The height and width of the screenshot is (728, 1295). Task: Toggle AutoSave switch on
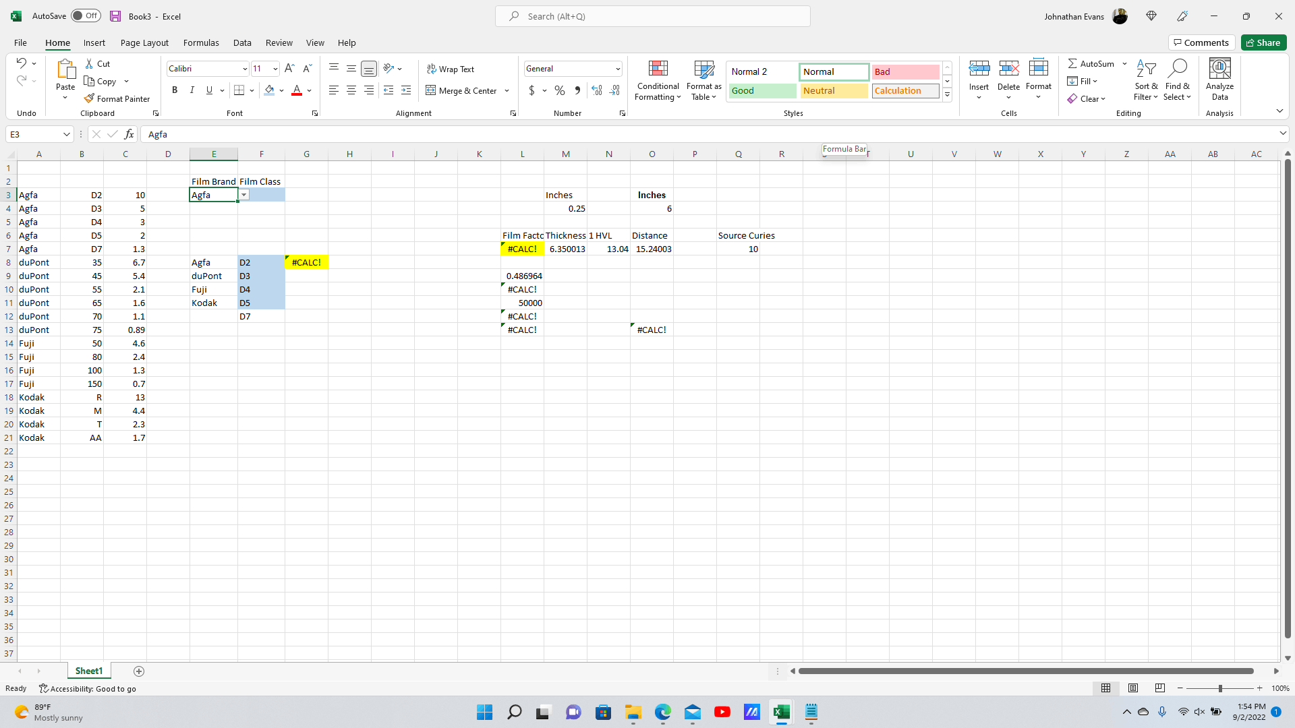[x=86, y=16]
